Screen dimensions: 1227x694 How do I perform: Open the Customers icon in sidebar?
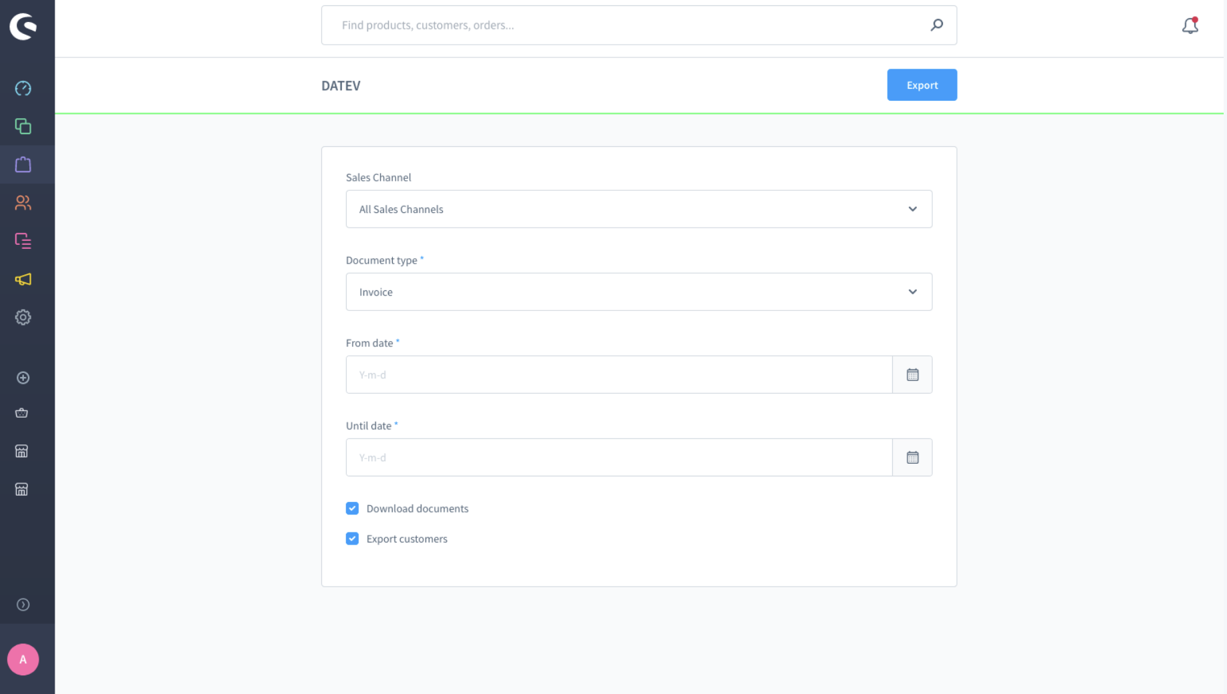[x=23, y=203]
